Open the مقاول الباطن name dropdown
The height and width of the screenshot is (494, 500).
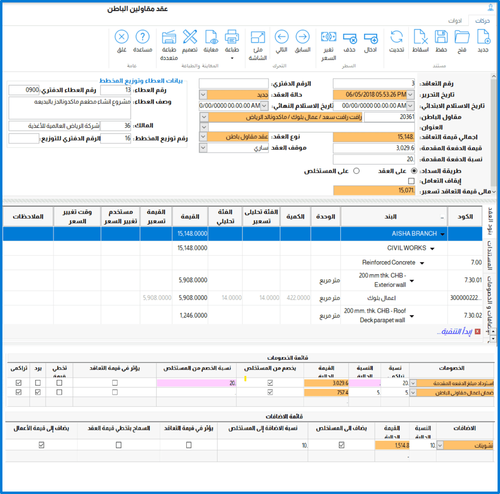click(204, 117)
